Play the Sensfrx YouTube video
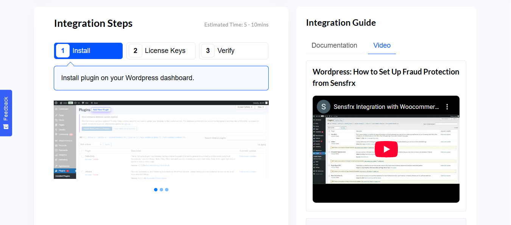 pos(386,149)
